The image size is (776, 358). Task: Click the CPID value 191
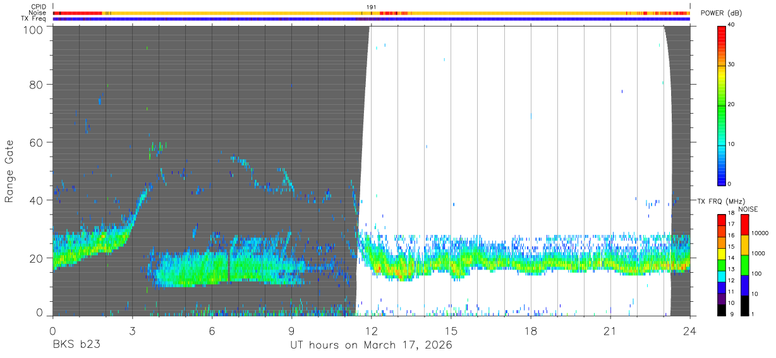point(372,7)
